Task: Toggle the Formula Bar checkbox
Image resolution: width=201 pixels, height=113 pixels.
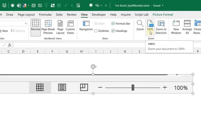Action: [113, 24]
